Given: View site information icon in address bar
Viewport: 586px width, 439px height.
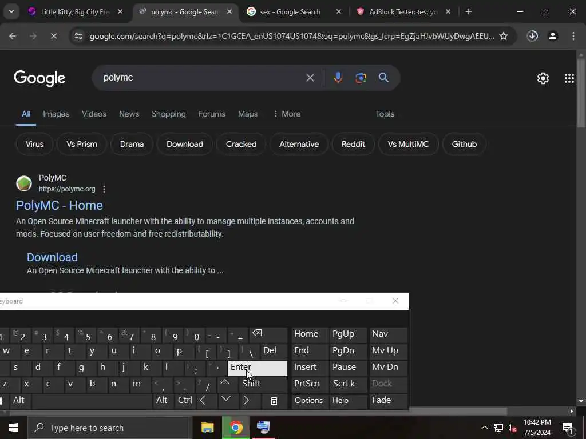Looking at the screenshot, I should click(78, 36).
